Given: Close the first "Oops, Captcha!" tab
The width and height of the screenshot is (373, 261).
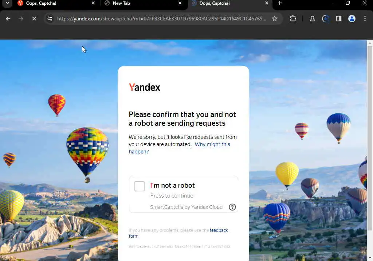Looking at the screenshot, I should (x=93, y=3).
